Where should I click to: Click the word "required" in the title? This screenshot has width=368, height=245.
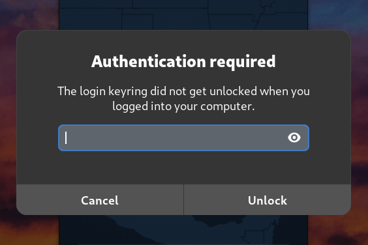(243, 62)
